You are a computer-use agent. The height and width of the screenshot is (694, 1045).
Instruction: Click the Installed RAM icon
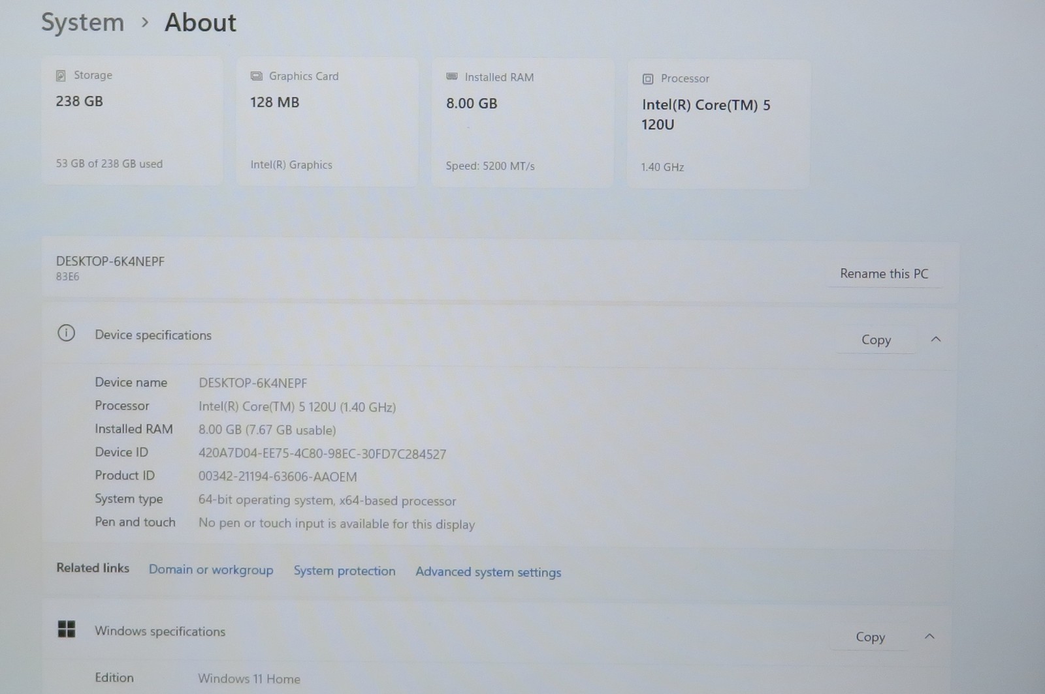[x=452, y=77]
